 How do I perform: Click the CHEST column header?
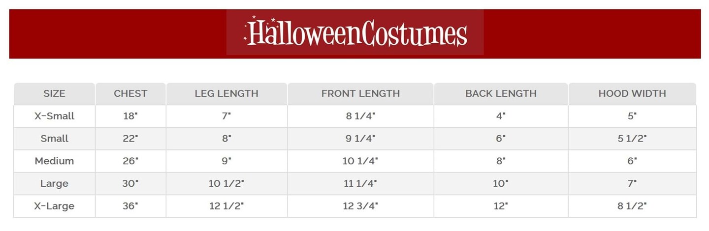[130, 93]
